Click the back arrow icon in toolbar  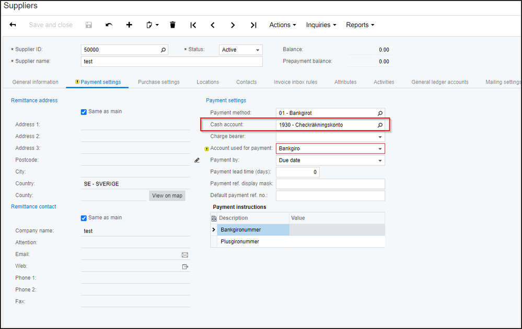click(13, 25)
